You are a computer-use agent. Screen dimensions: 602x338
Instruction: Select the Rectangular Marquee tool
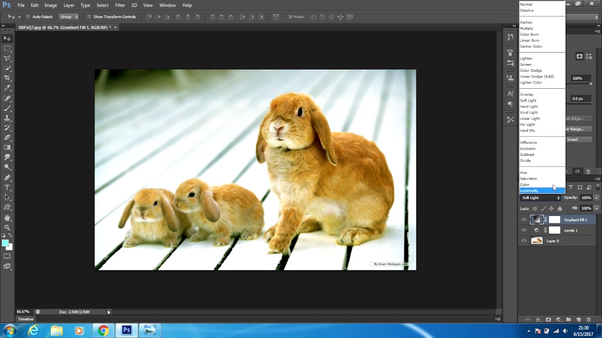point(7,48)
